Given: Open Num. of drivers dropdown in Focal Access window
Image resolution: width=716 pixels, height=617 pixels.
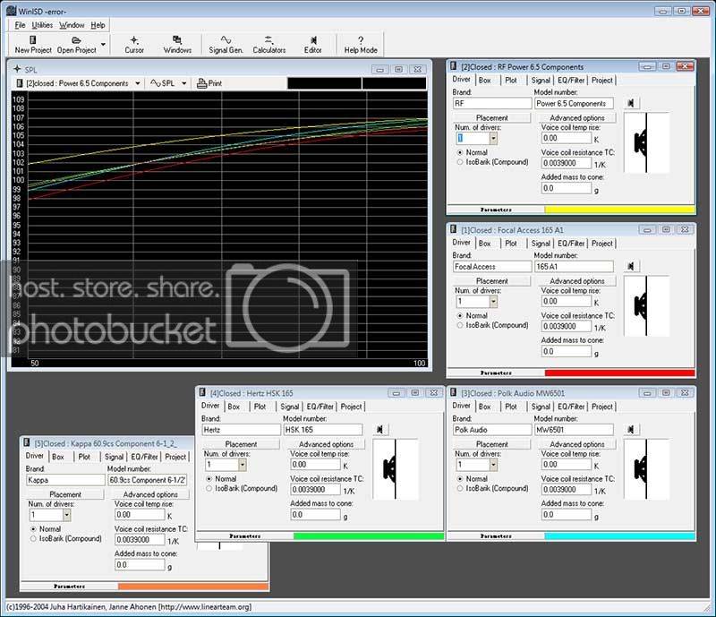Looking at the screenshot, I should (x=493, y=301).
